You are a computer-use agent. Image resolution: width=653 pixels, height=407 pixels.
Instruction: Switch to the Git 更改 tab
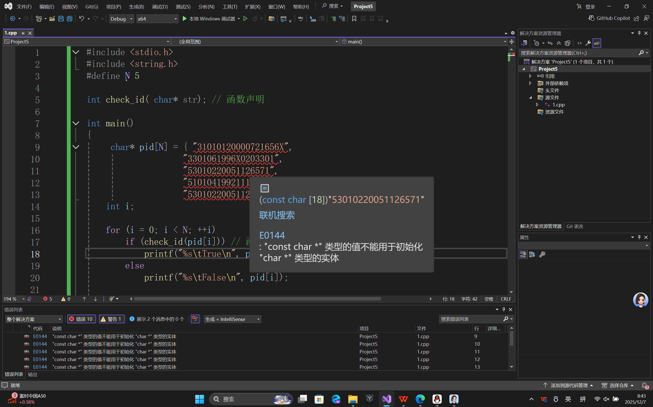point(574,226)
